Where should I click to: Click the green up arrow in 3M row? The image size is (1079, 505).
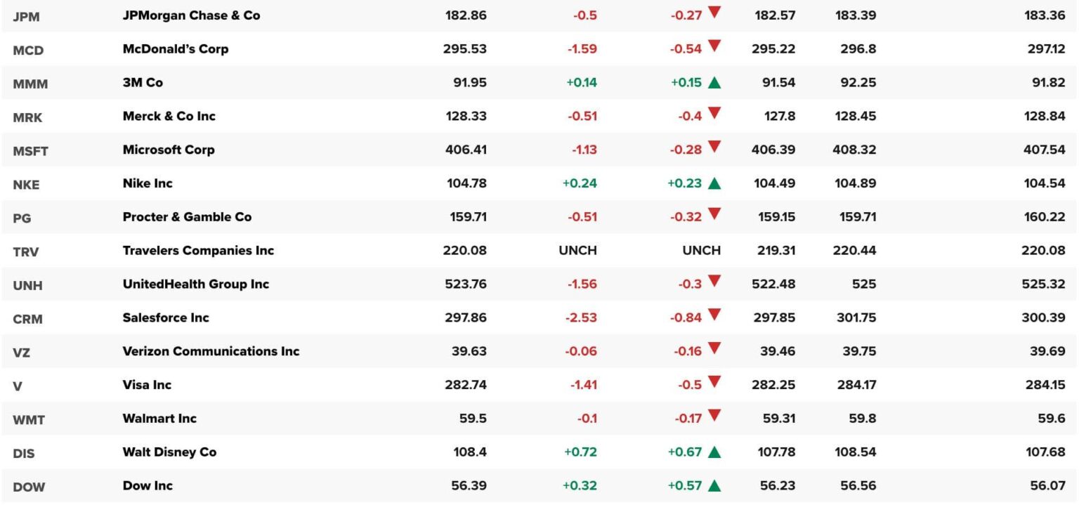click(x=714, y=83)
